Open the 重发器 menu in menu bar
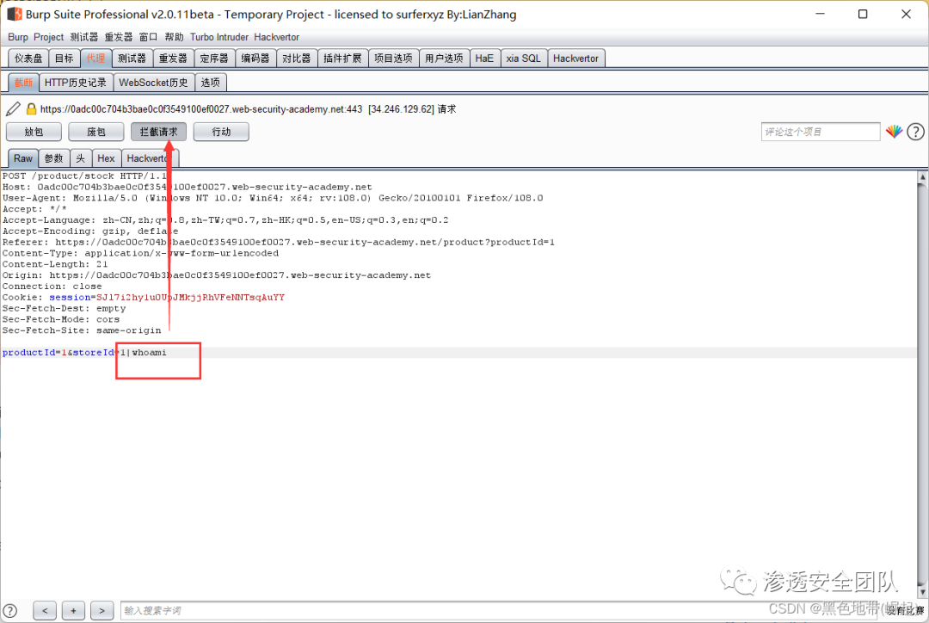The height and width of the screenshot is (623, 929). [119, 37]
